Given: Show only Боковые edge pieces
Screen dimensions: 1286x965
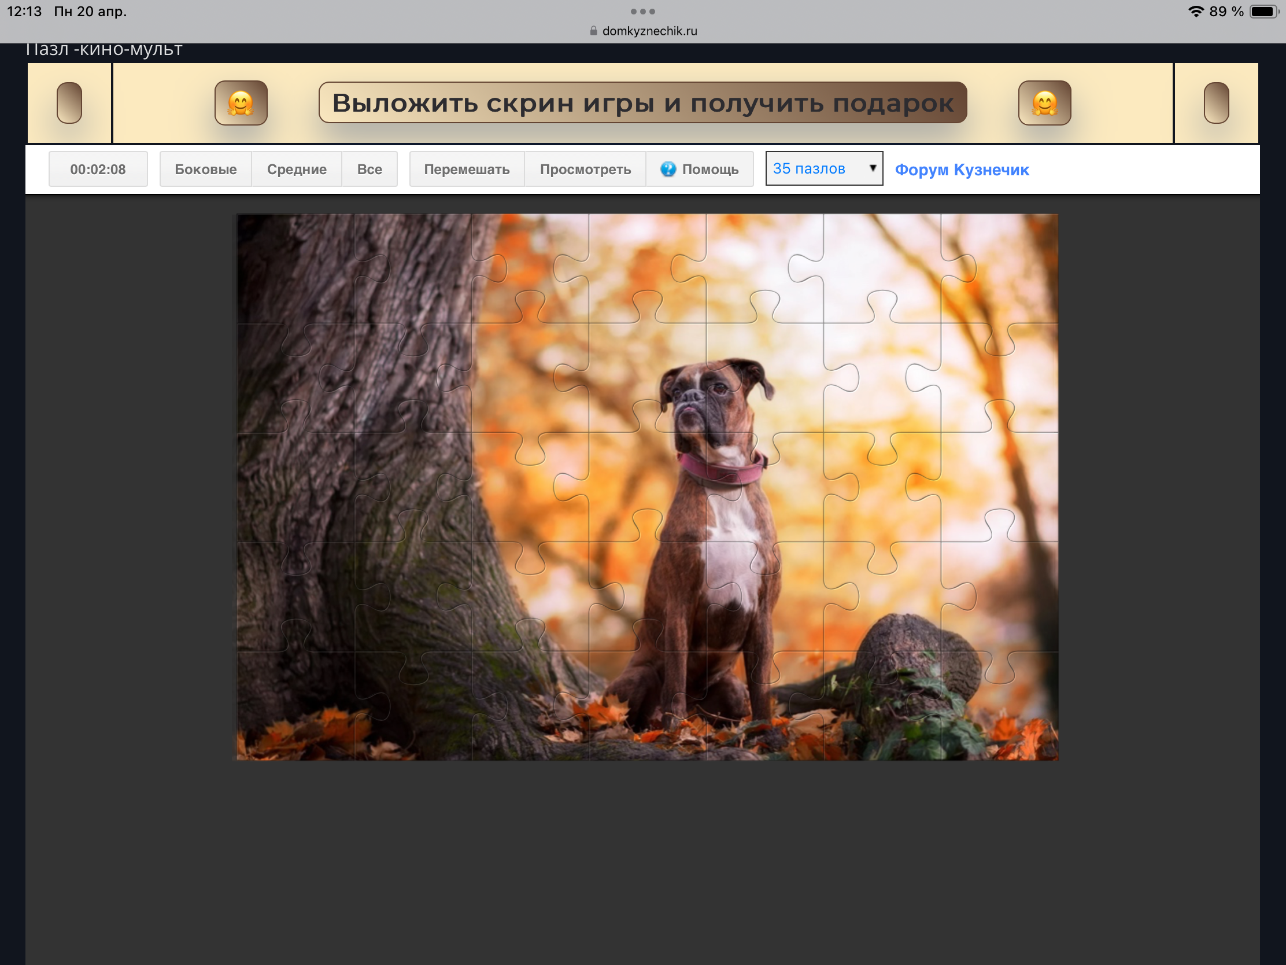Looking at the screenshot, I should pos(205,170).
